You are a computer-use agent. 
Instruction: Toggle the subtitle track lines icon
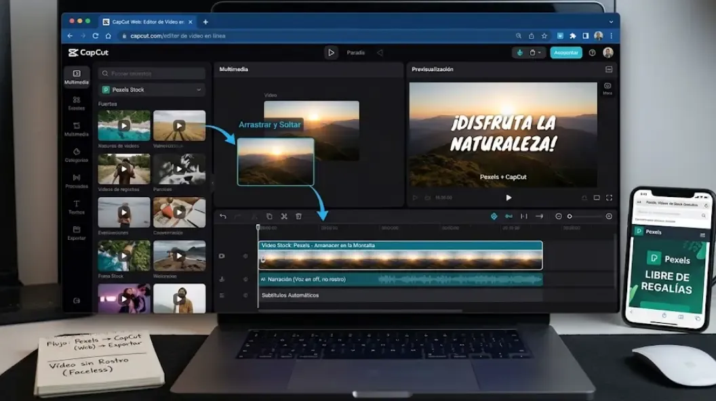pyautogui.click(x=222, y=295)
